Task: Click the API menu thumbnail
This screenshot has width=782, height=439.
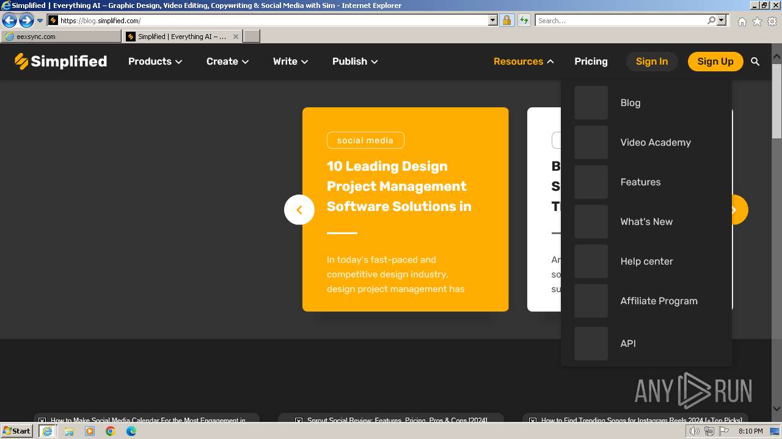Action: (x=591, y=343)
